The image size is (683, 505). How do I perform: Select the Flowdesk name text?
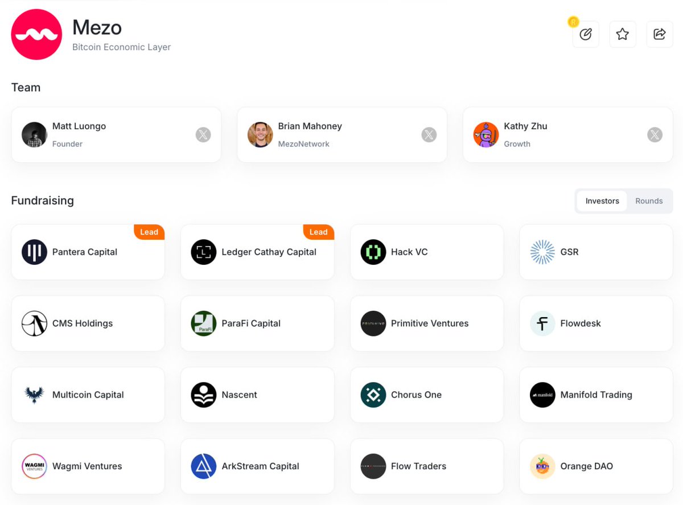581,323
